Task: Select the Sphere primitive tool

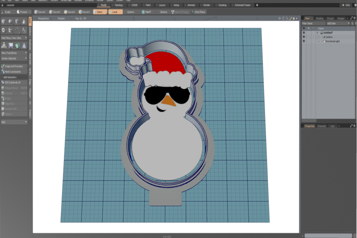Action: [10, 21]
